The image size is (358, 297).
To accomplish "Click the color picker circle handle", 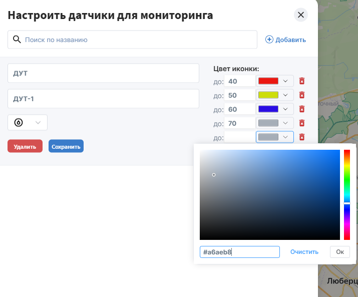I will point(214,175).
